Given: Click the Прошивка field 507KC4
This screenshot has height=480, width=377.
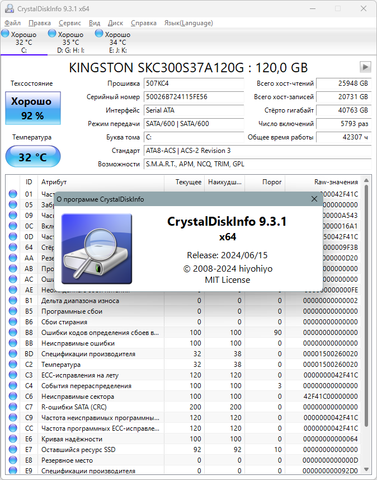Looking at the screenshot, I should point(194,83).
